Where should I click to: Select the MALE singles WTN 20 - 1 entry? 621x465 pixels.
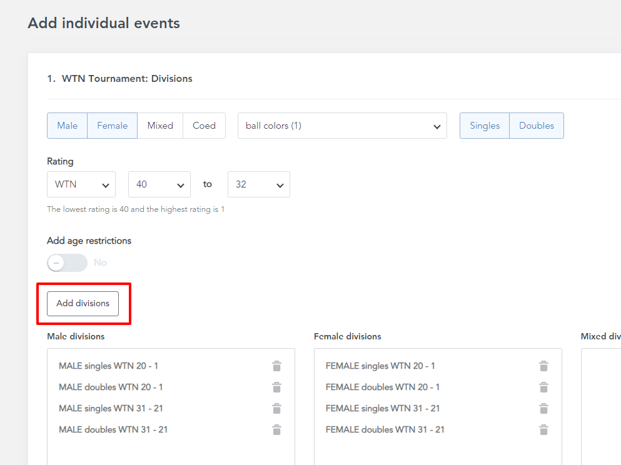(109, 366)
